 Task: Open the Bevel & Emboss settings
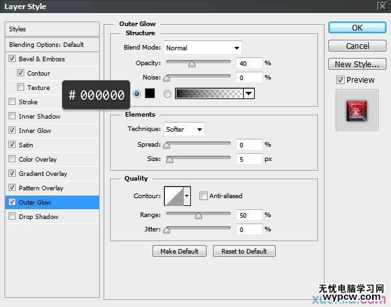point(42,59)
